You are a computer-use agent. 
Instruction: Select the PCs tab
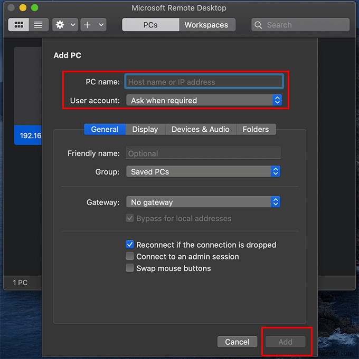[x=150, y=25]
